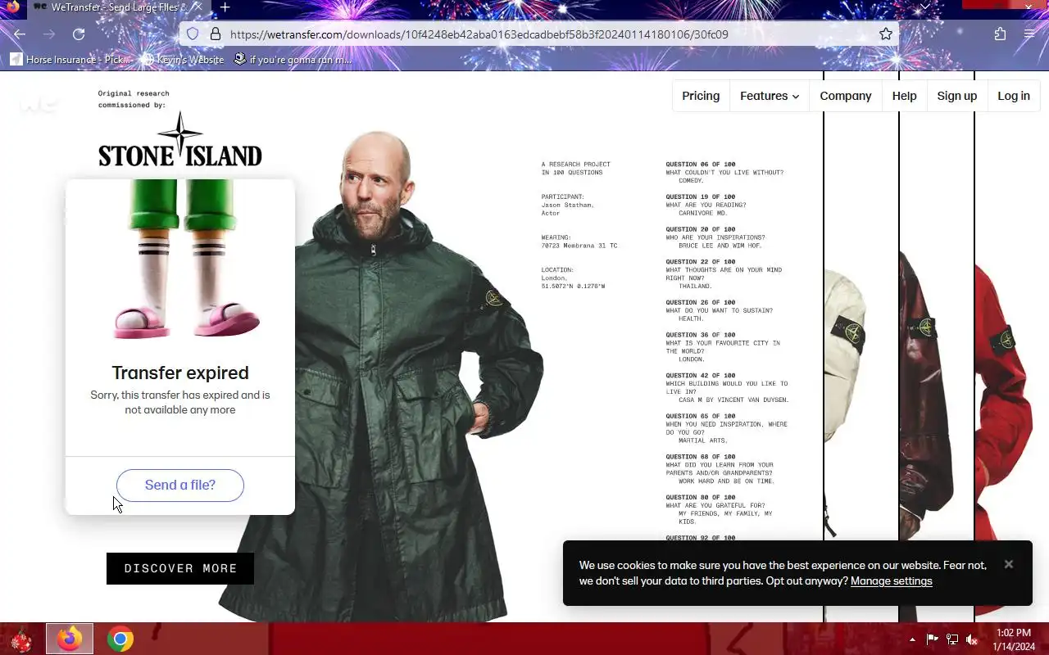Launch Chrome from the taskbar

pyautogui.click(x=120, y=639)
